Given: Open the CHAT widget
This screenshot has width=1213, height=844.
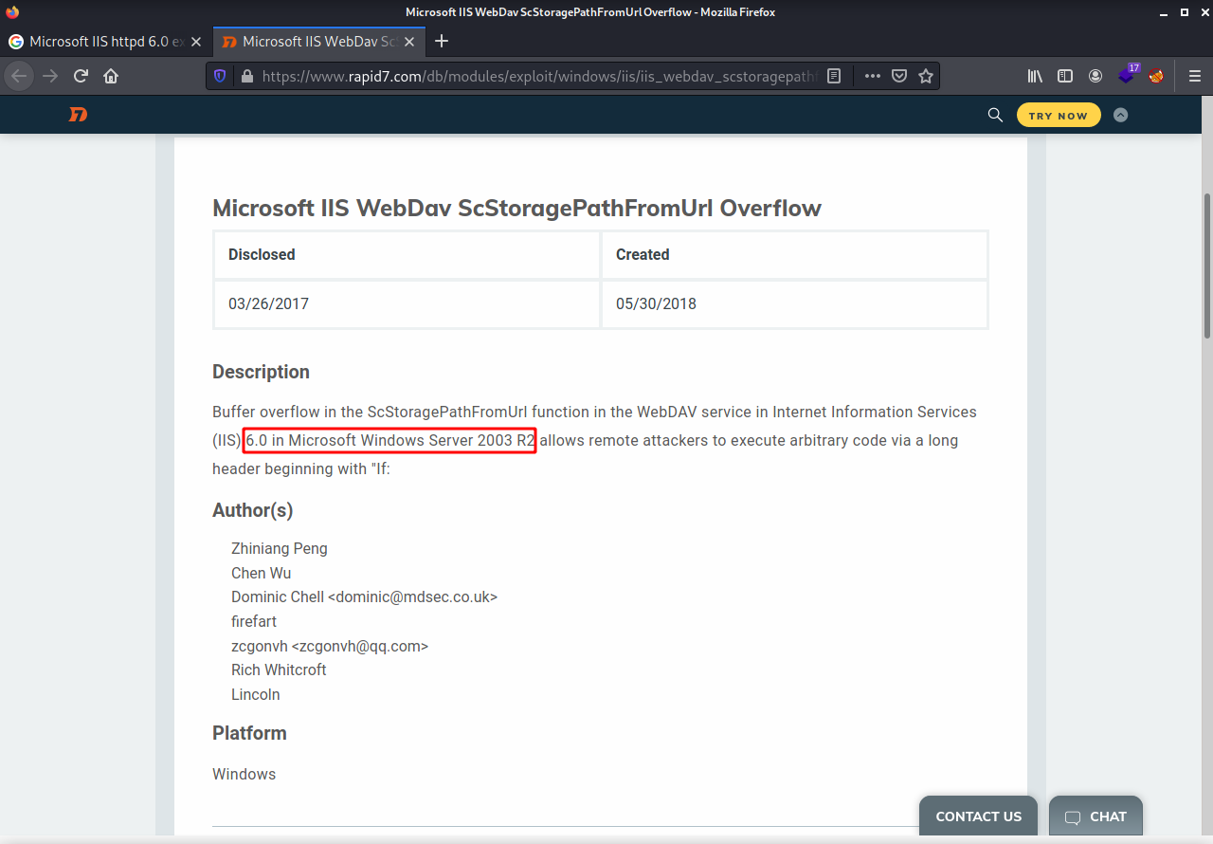Looking at the screenshot, I should click(1095, 816).
